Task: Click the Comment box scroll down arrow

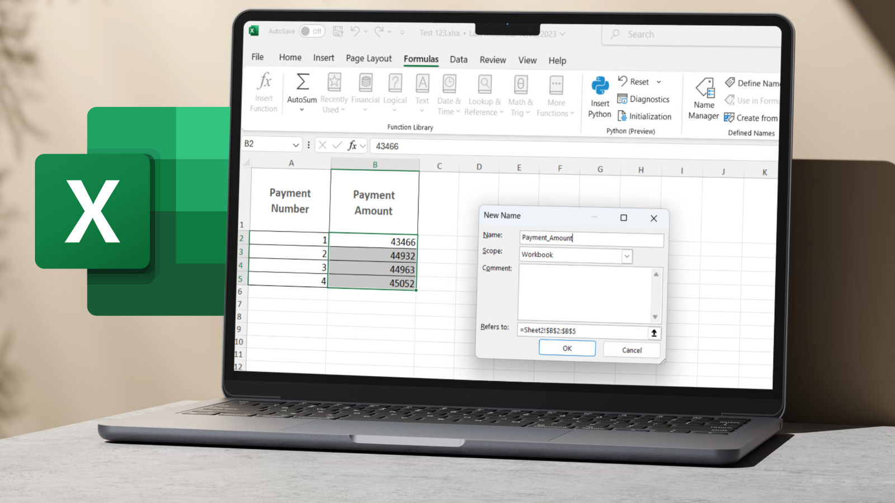Action: pyautogui.click(x=655, y=317)
